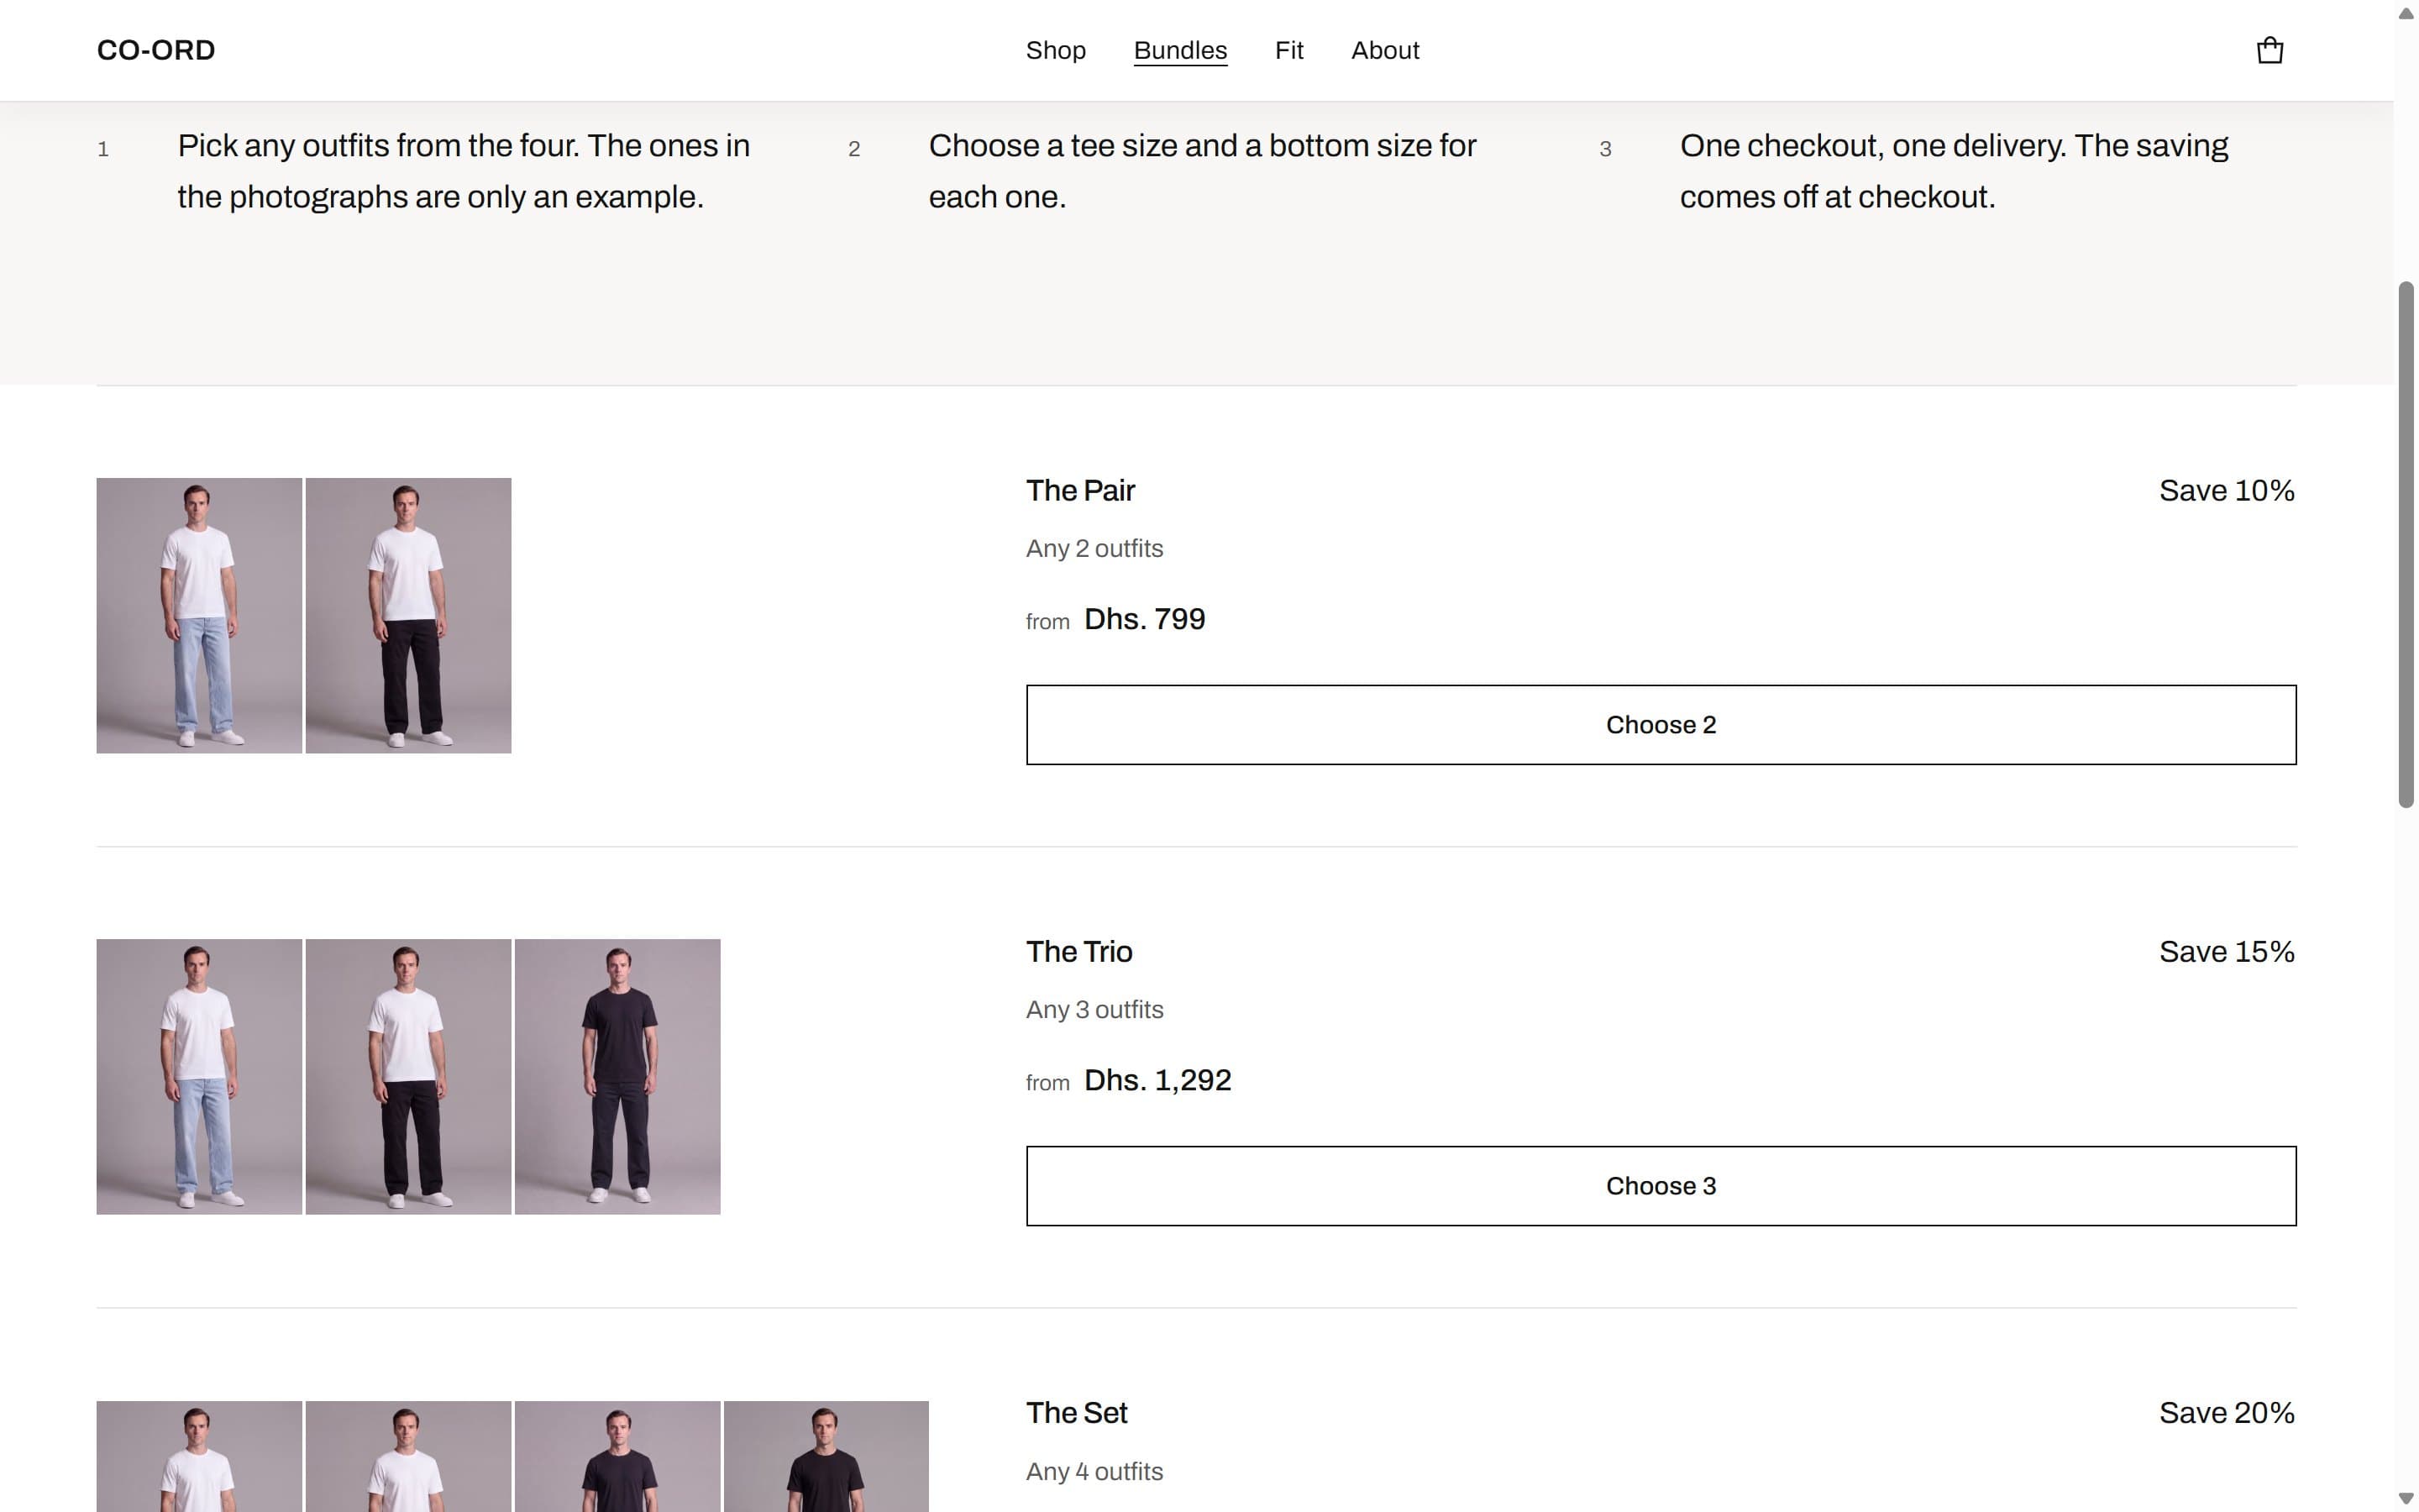Image resolution: width=2419 pixels, height=1512 pixels.
Task: Click step 1 'Pick any outfits' text
Action: (x=464, y=171)
